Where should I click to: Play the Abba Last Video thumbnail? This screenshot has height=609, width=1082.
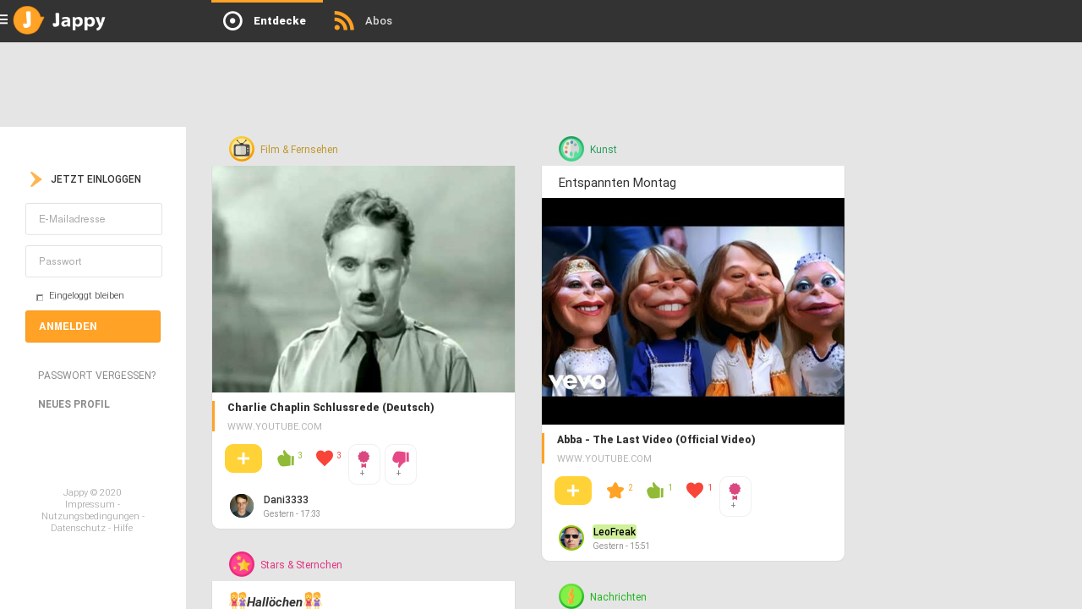click(x=693, y=311)
